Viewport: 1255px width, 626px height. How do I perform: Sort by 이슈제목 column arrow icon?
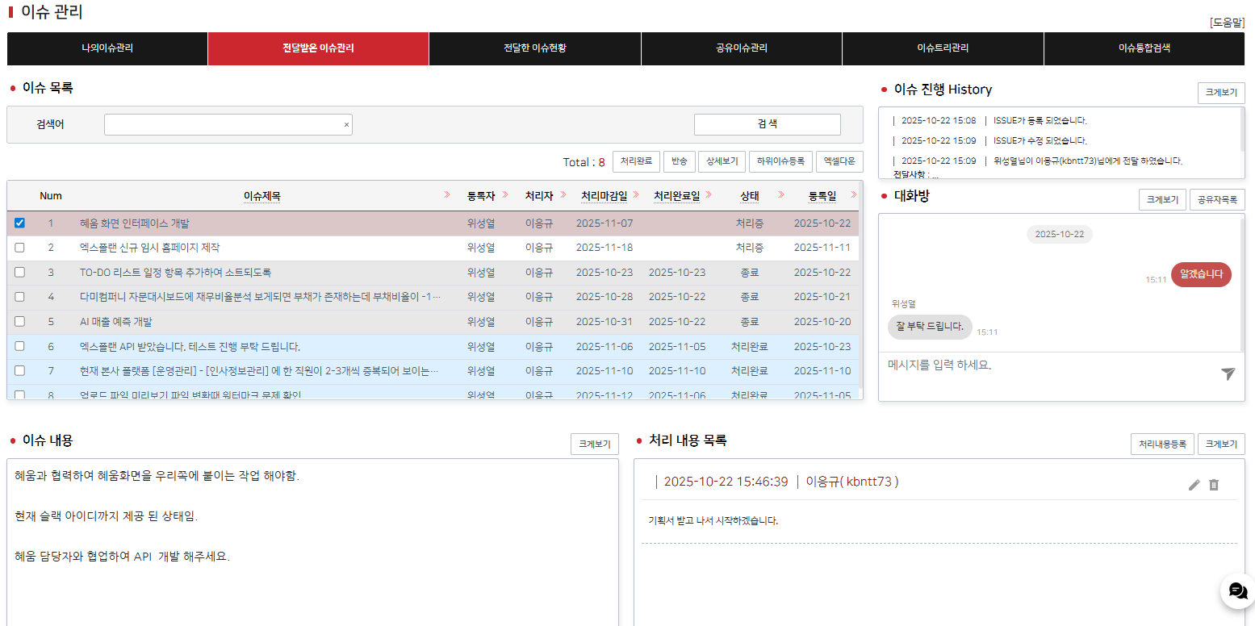coord(447,195)
